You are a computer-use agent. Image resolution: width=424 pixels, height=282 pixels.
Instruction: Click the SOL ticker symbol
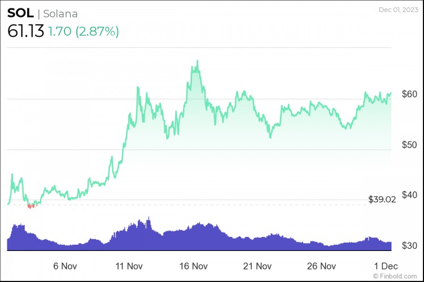tap(20, 13)
